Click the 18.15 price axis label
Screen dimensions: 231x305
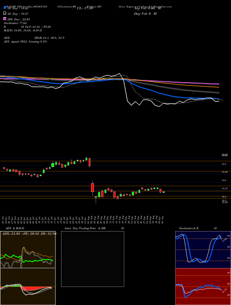[x=225, y=189]
